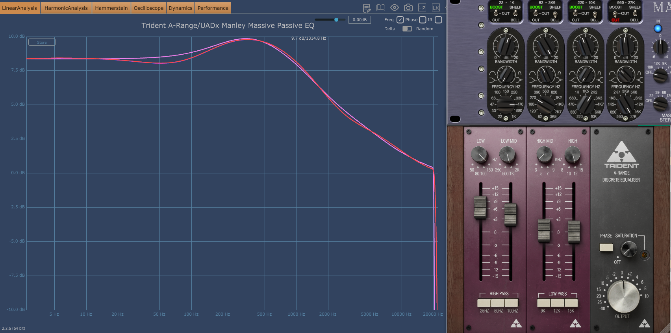Open the Dynamics tab
The height and width of the screenshot is (333, 671).
point(180,8)
